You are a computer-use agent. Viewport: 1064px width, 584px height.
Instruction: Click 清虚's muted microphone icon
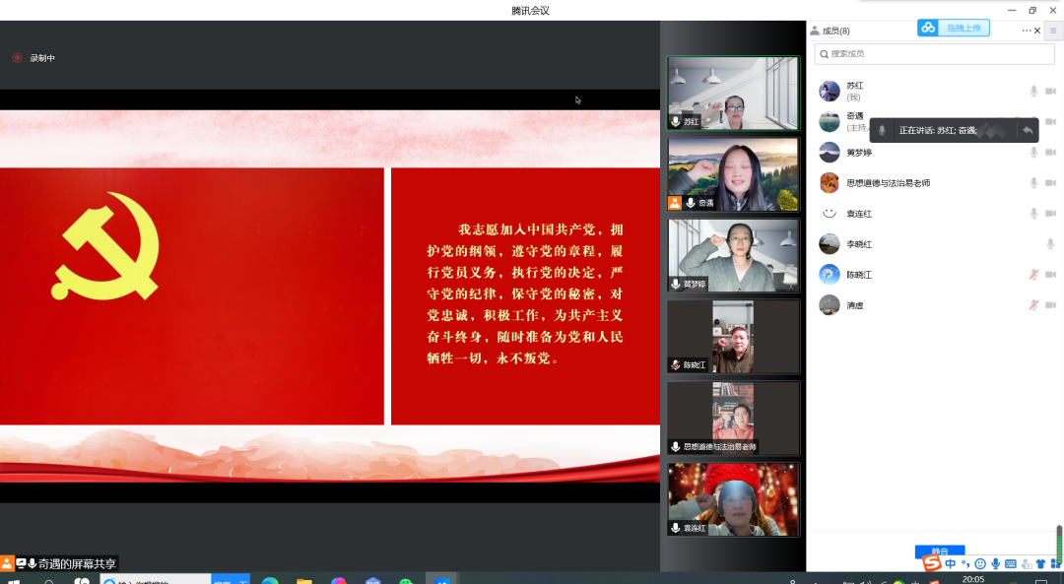click(x=1033, y=305)
